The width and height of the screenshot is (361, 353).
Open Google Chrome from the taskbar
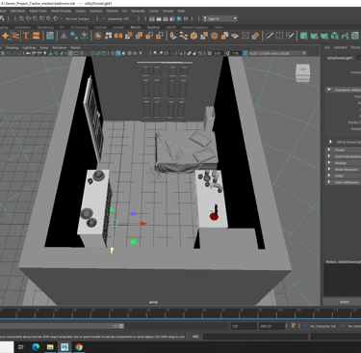pyautogui.click(x=79, y=347)
